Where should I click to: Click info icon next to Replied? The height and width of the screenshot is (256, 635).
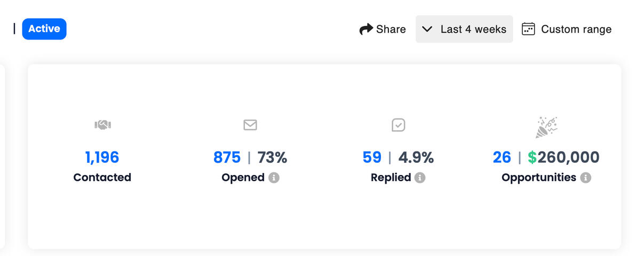420,178
